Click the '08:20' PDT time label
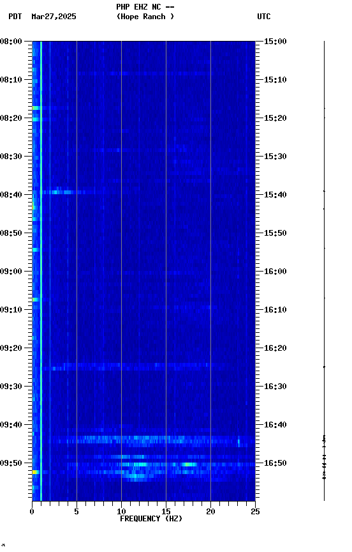 (11, 118)
